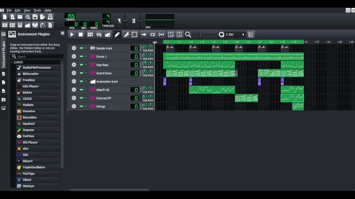Image resolution: width=355 pixels, height=199 pixels.
Task: Show the Automation Editor window icon
Action: coord(27,25)
